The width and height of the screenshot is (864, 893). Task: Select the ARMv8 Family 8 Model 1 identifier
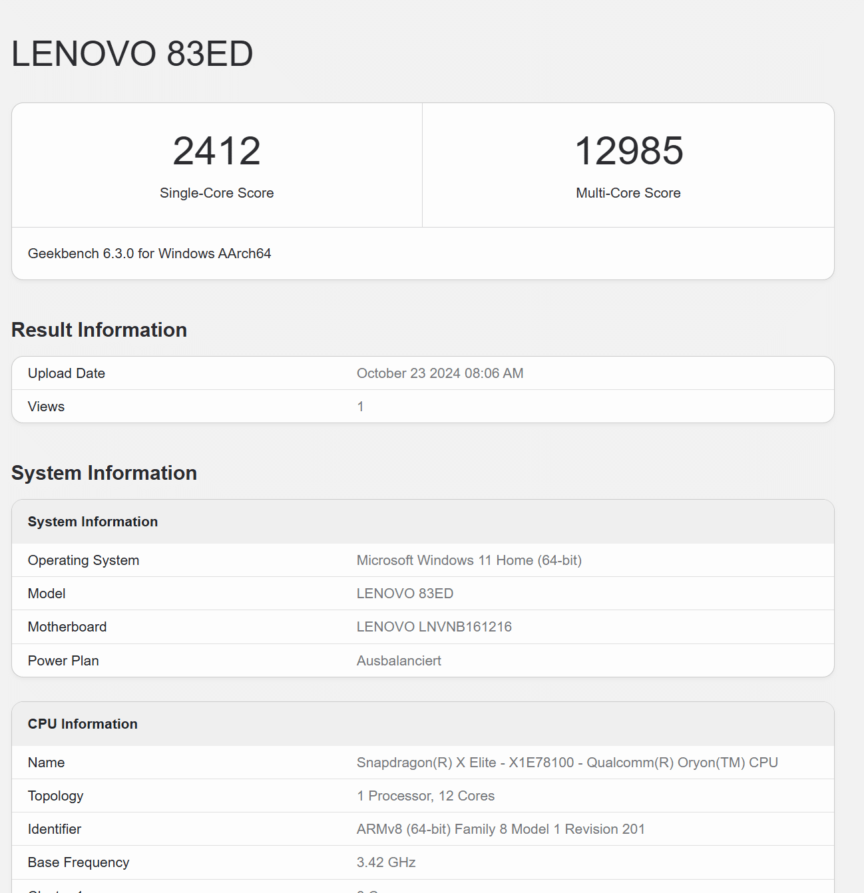pyautogui.click(x=501, y=829)
